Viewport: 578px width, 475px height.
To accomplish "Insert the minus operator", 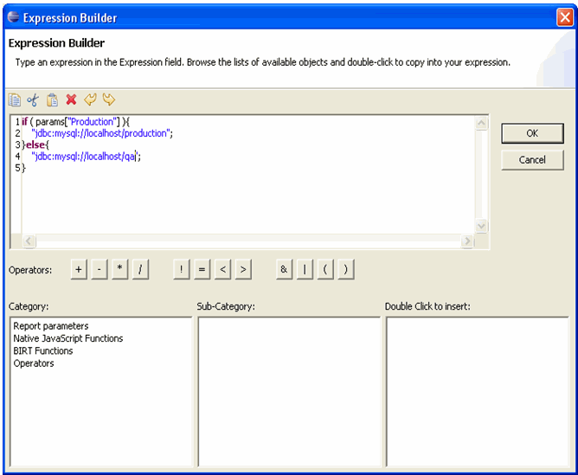I will point(100,269).
